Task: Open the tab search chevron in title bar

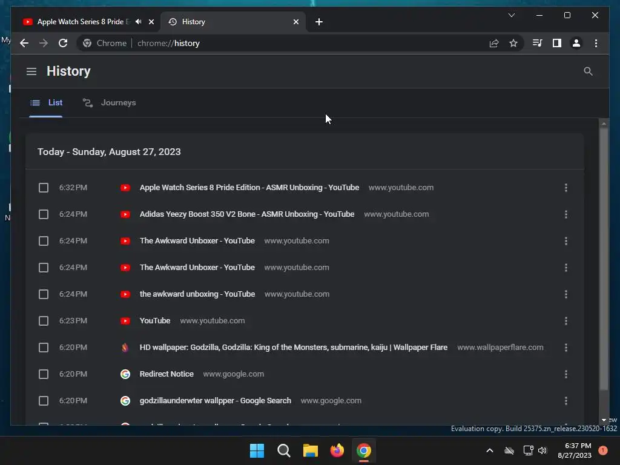Action: pyautogui.click(x=511, y=15)
